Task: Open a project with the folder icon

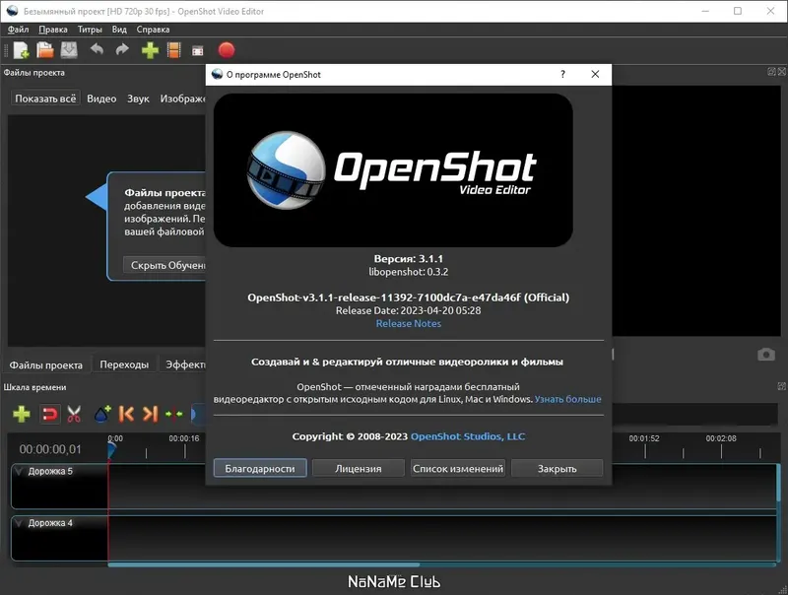Action: point(44,50)
